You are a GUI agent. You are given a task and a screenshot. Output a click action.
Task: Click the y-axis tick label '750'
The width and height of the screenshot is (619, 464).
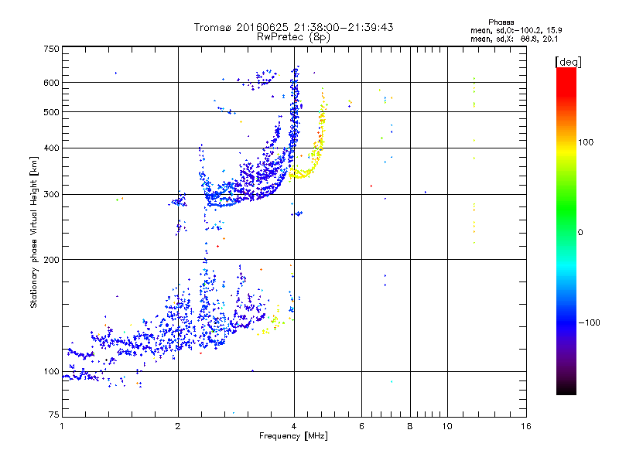[x=51, y=49]
